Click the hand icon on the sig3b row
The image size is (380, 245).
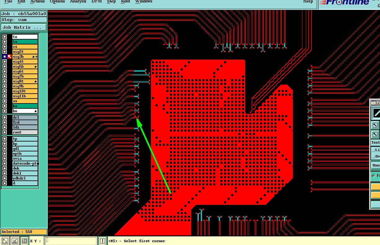click(33, 57)
